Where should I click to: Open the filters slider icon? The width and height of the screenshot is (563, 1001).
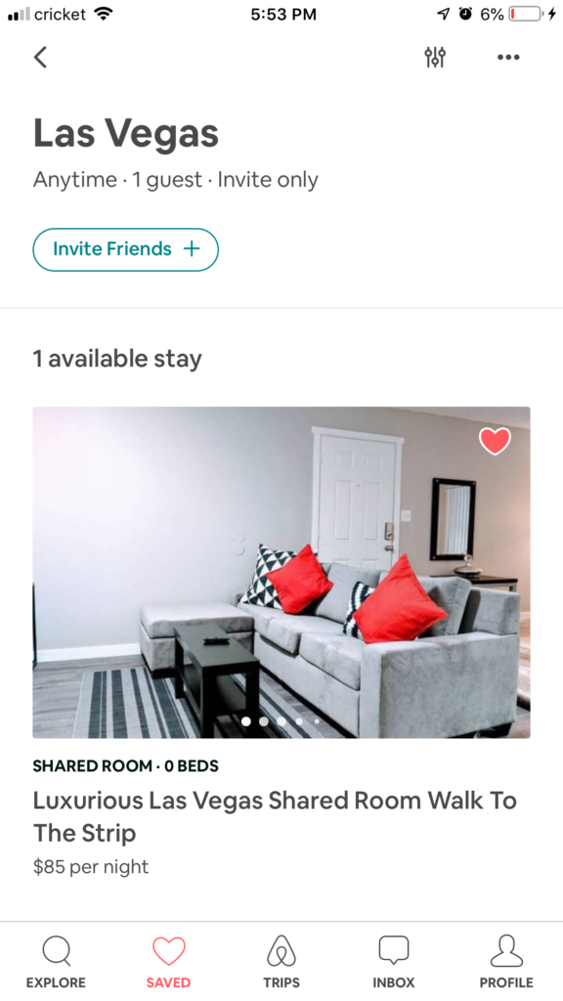click(435, 58)
